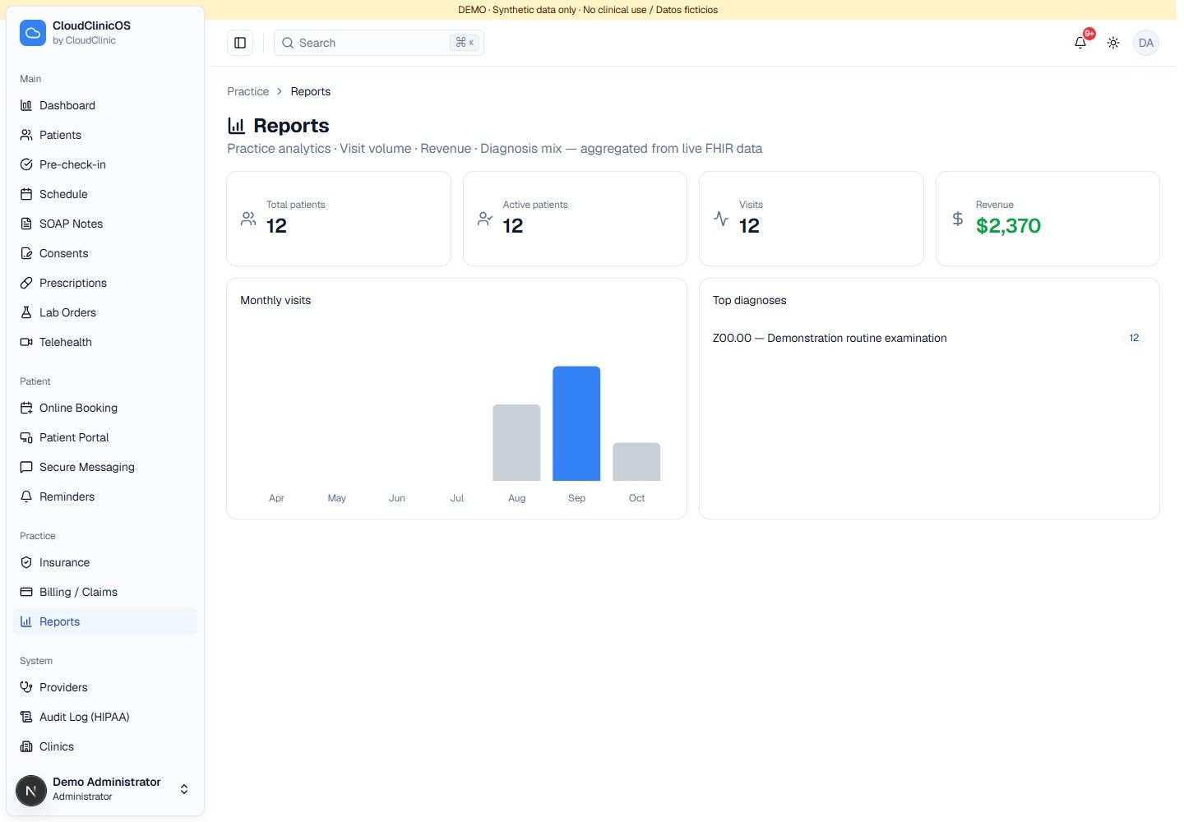Open the DA user avatar menu

click(x=1146, y=43)
